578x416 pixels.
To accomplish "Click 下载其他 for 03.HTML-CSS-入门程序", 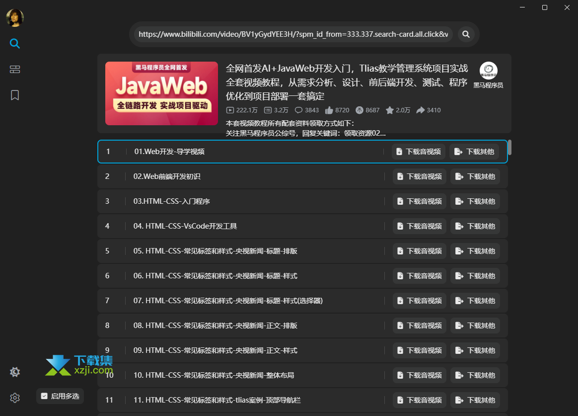I will tap(475, 201).
